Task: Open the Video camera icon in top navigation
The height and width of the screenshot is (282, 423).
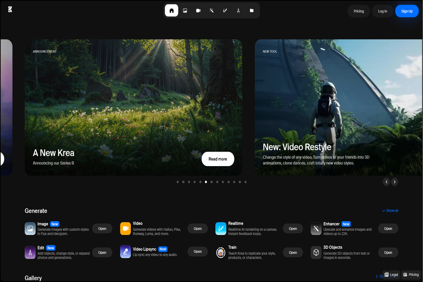Action: (198, 11)
